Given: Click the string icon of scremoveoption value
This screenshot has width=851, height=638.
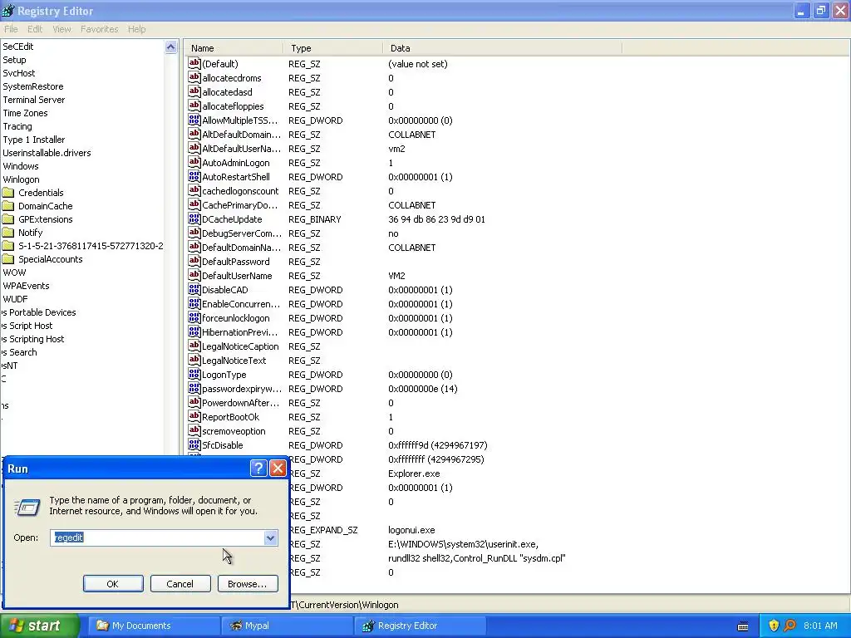Looking at the screenshot, I should [x=194, y=430].
